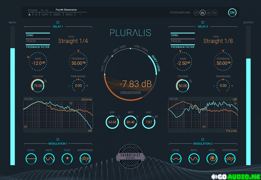
Task: Click the WET mix knob
Action: (x=130, y=122)
